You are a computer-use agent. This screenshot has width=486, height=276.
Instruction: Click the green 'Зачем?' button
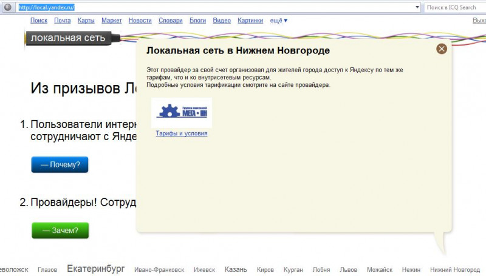click(x=60, y=231)
